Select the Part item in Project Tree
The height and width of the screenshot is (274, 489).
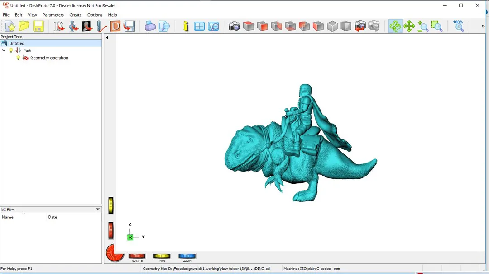27,51
